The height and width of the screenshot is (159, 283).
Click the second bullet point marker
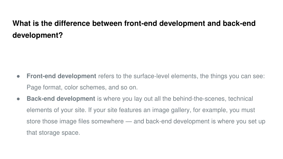tap(18, 99)
